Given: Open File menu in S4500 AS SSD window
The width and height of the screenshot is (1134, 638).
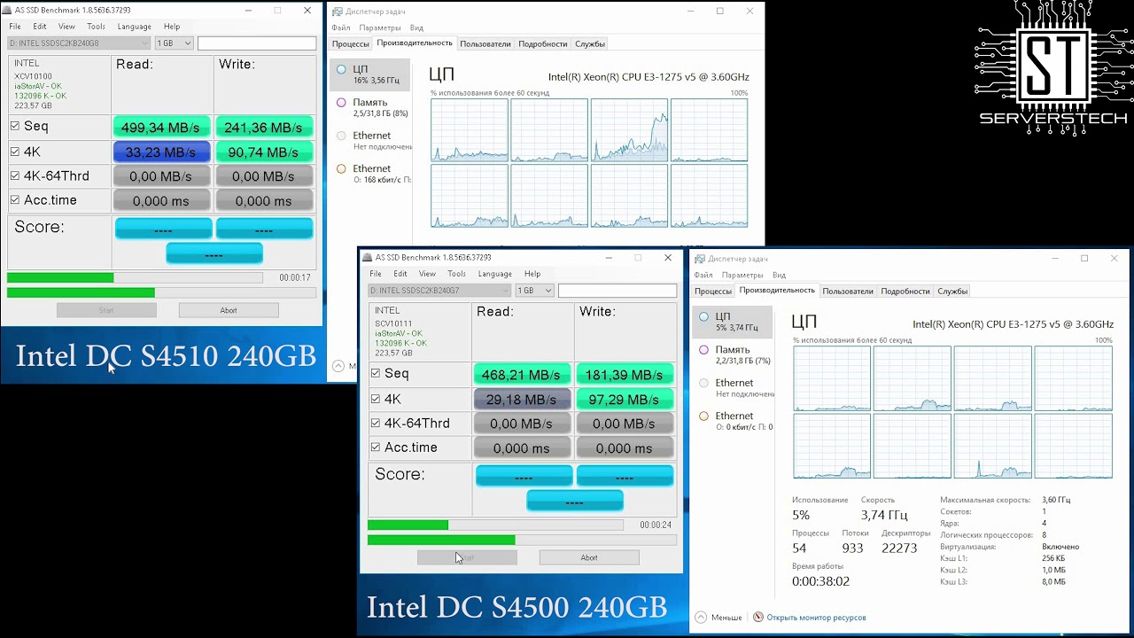Looking at the screenshot, I should 376,274.
